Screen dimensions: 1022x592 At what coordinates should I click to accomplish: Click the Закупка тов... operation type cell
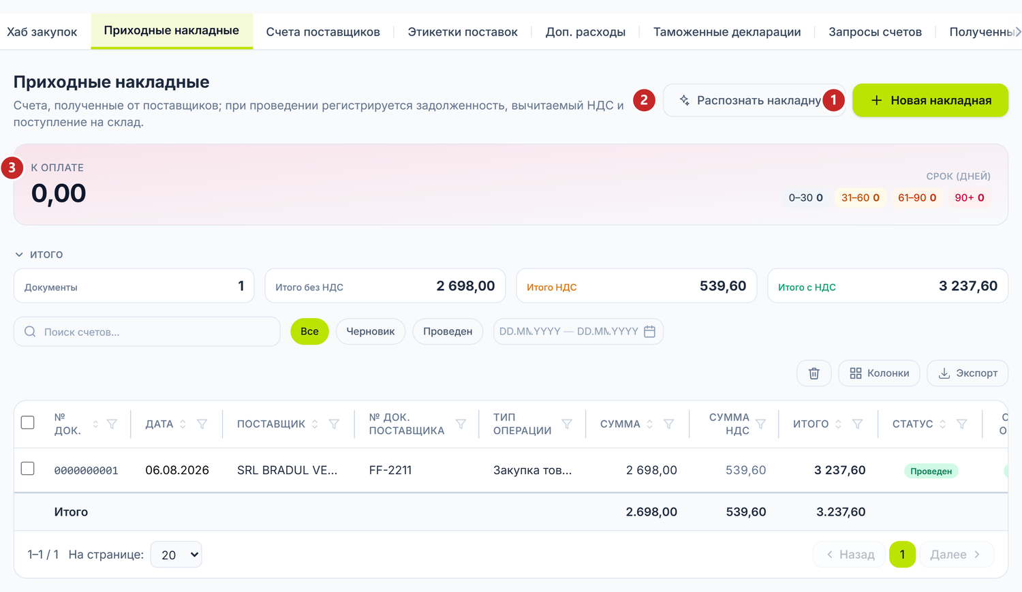pos(533,470)
